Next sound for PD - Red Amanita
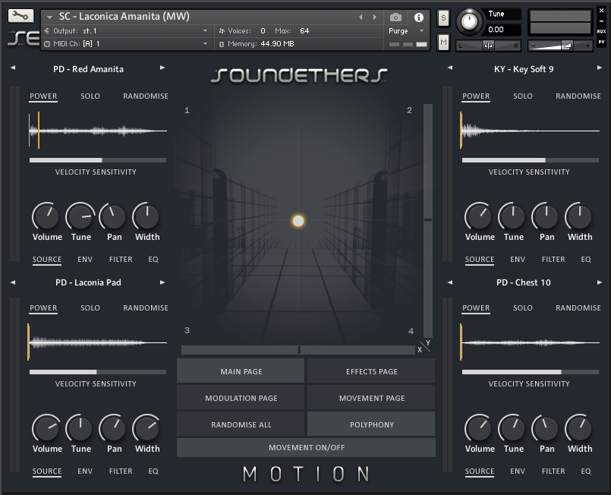This screenshot has width=611, height=495. click(162, 68)
